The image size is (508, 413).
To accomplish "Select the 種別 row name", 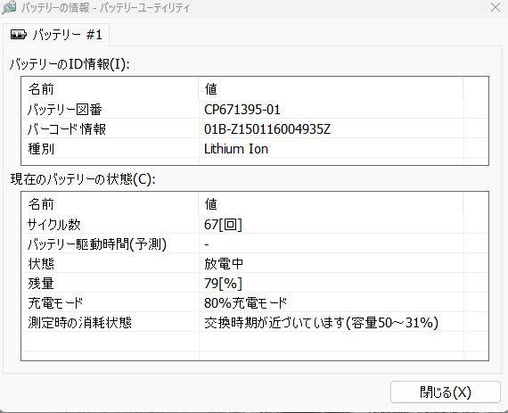I will coord(41,149).
